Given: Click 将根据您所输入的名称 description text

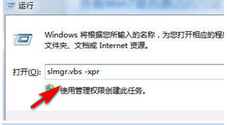Looking at the screenshot, I should pos(118,35).
